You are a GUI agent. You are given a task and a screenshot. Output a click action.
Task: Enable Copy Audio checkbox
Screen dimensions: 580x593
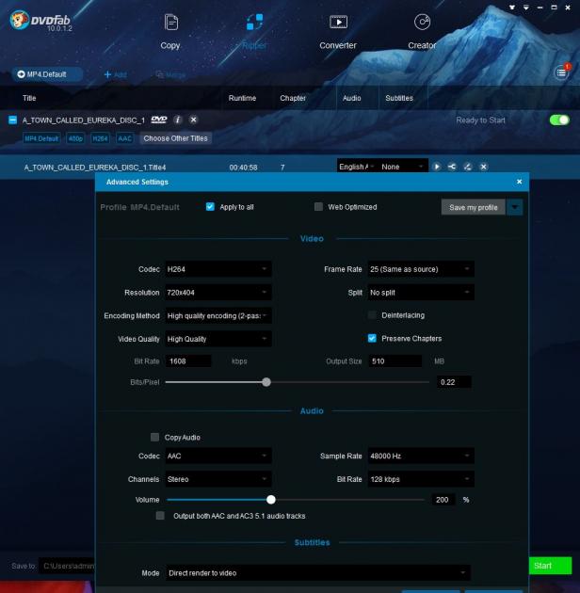[154, 437]
